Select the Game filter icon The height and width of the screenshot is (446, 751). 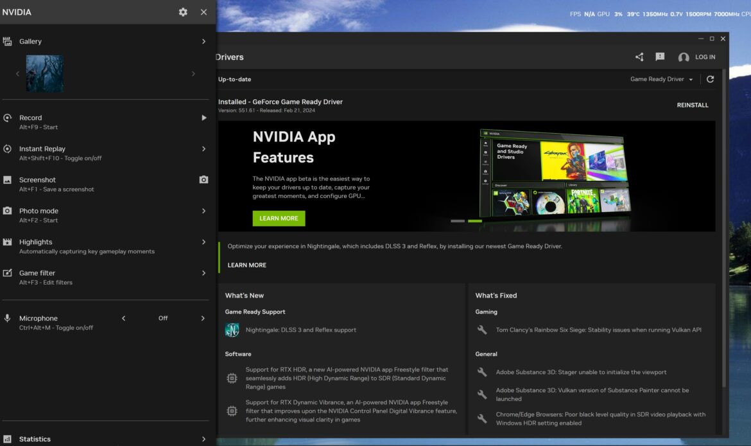8,273
